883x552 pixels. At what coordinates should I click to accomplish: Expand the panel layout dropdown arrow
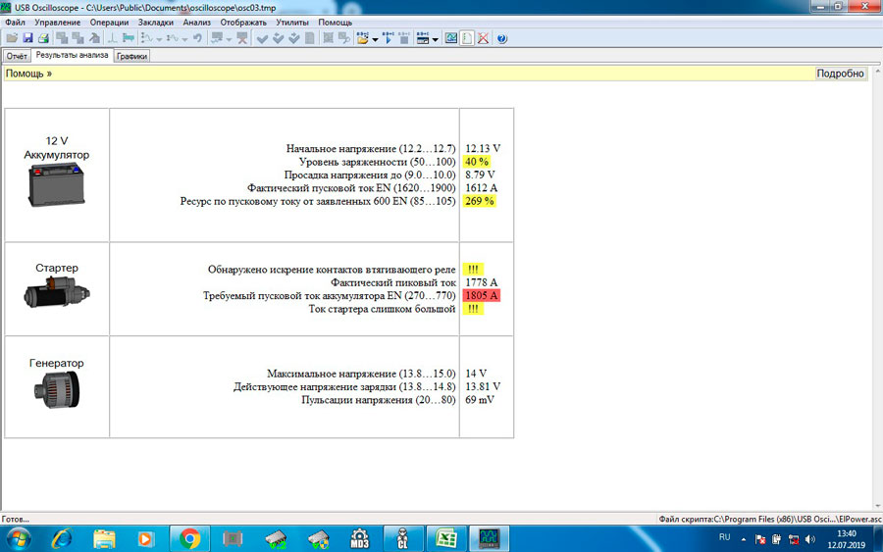pos(435,39)
